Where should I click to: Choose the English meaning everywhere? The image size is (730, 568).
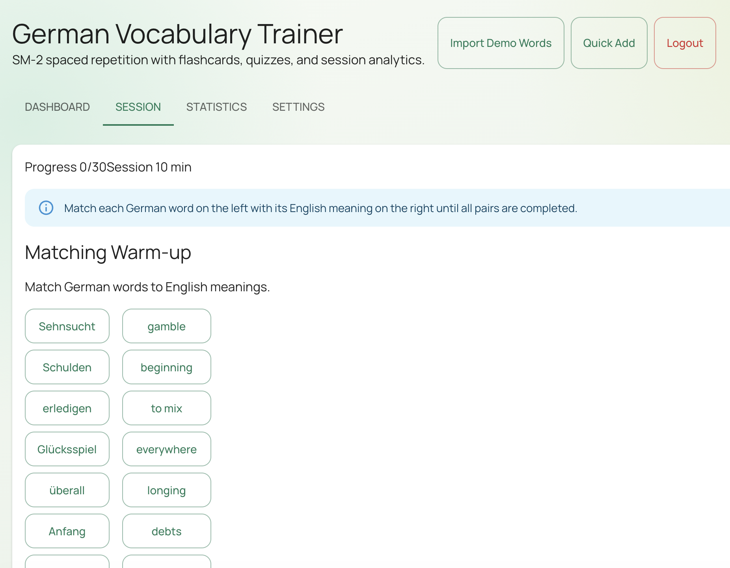tap(167, 449)
